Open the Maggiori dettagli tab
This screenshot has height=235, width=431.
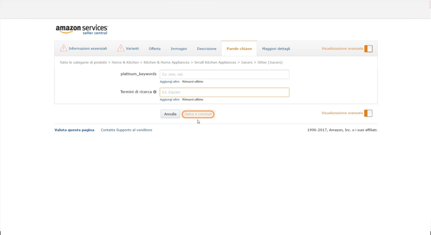tap(276, 49)
